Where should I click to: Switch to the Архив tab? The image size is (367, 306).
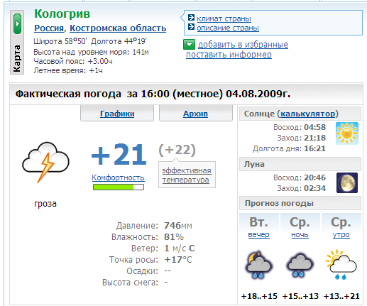pos(195,114)
